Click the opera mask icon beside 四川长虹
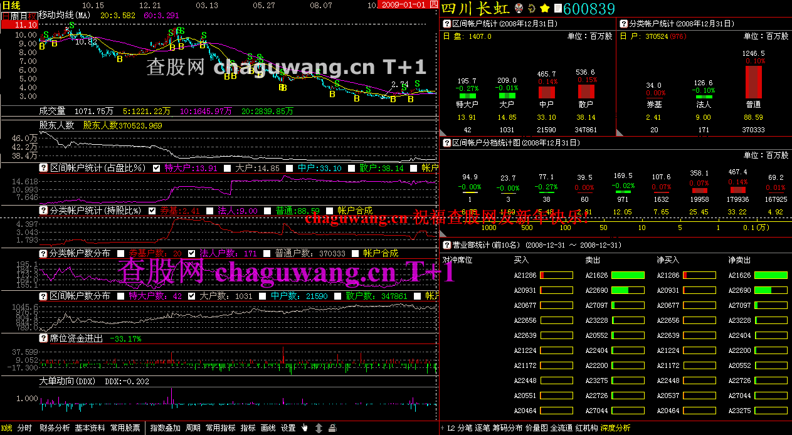 click(519, 8)
